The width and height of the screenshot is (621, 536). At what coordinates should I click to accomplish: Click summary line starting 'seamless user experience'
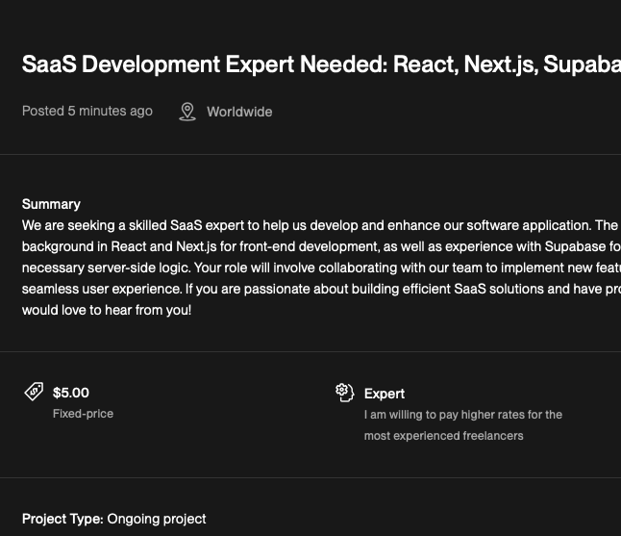point(321,289)
